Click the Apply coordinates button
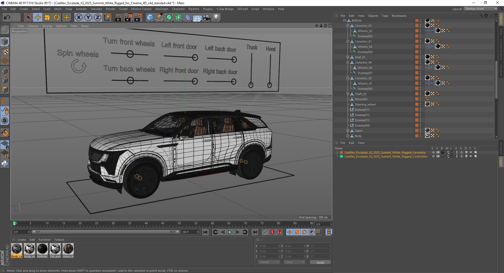This screenshot has width=504, height=273. (320, 262)
